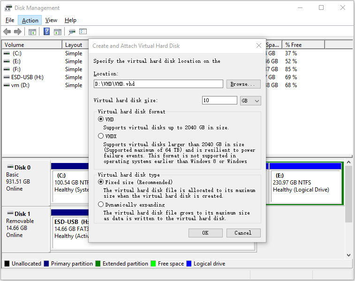Viewport: 355px width, 281px height.
Task: Click OK to create the virtual disk
Action: [x=205, y=233]
